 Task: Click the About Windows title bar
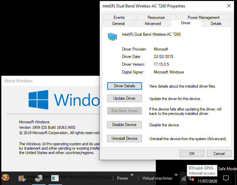point(51,81)
